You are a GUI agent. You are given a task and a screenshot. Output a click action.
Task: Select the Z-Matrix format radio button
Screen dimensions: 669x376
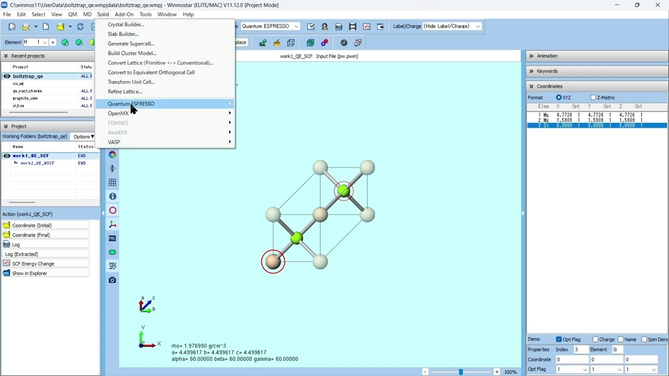(x=593, y=98)
